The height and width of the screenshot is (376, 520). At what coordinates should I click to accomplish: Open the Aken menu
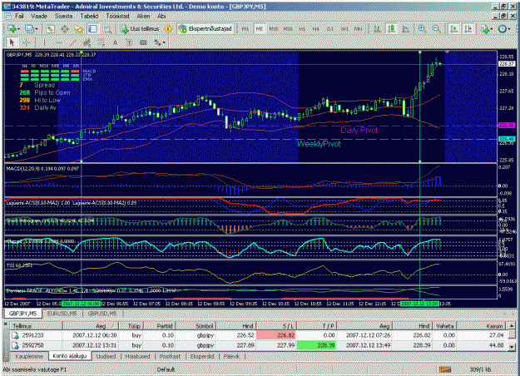pyautogui.click(x=143, y=16)
